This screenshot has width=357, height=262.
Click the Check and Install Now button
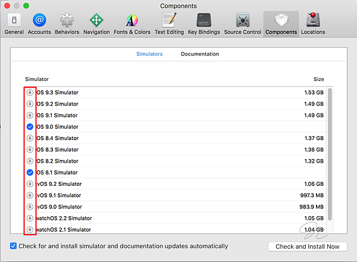(x=308, y=247)
